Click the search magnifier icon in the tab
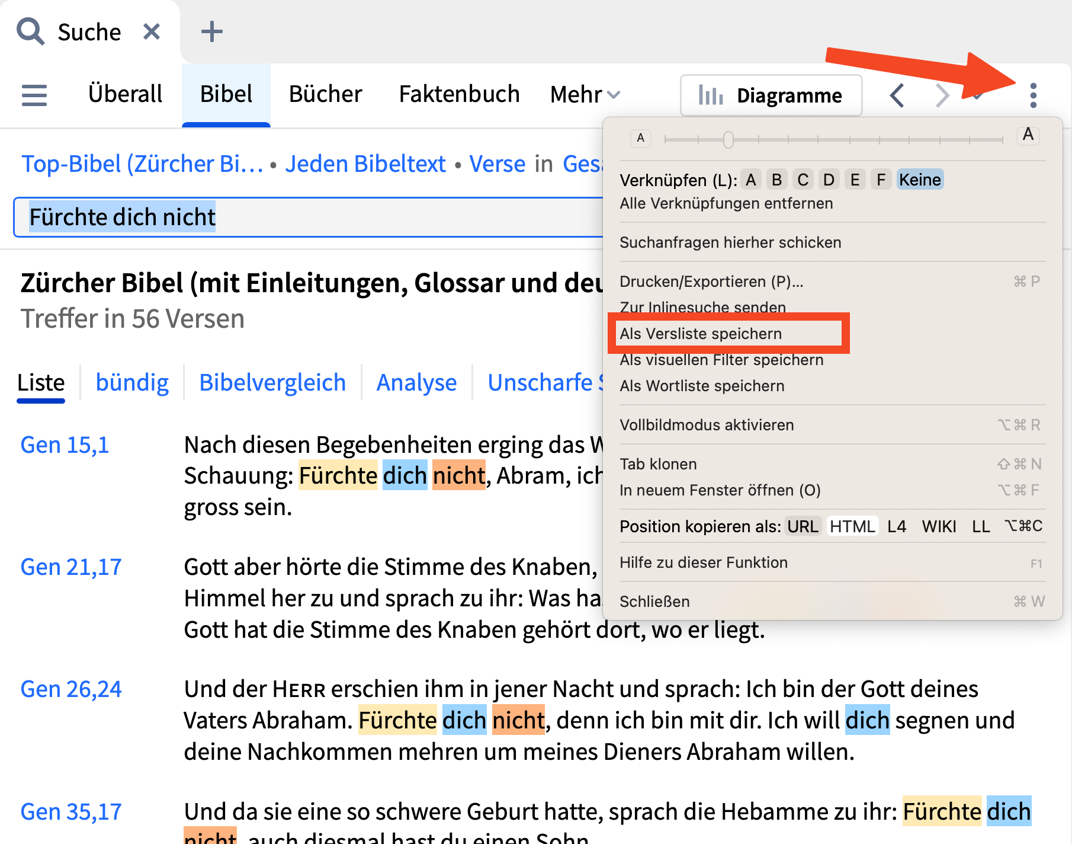Image resolution: width=1072 pixels, height=844 pixels. [30, 31]
